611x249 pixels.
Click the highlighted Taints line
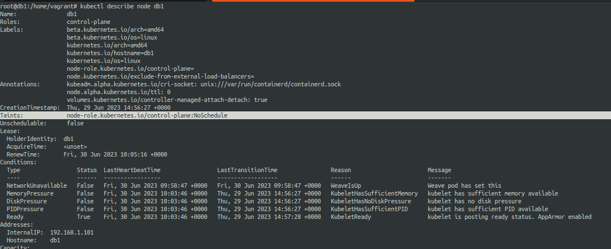tap(147, 115)
